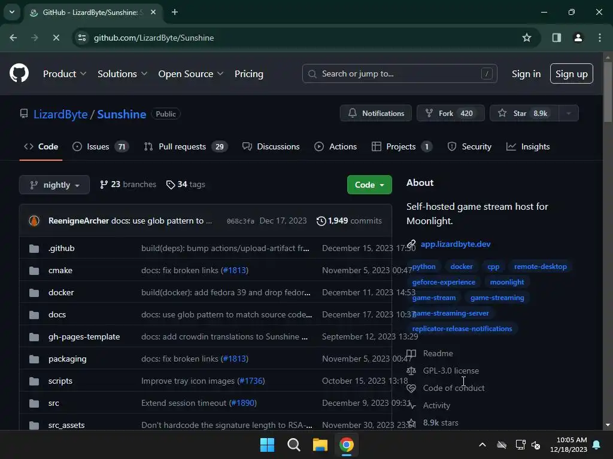613x459 pixels.
Task: Open the Discussions tab
Action: tap(271, 147)
